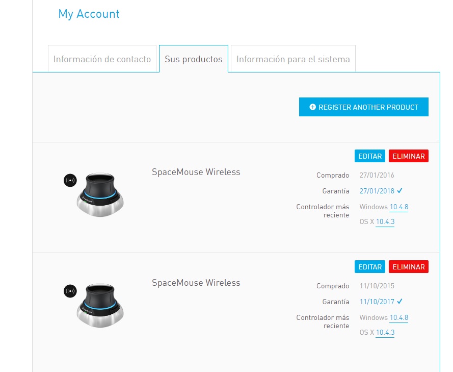Image resolution: width=453 pixels, height=372 pixels.
Task: Open Windows driver 10.4.8 link for first product
Action: pyautogui.click(x=399, y=207)
